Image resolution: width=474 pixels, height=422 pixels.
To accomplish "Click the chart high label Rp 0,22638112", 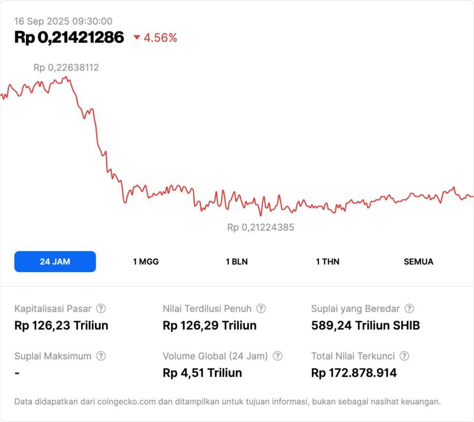I will (x=66, y=68).
